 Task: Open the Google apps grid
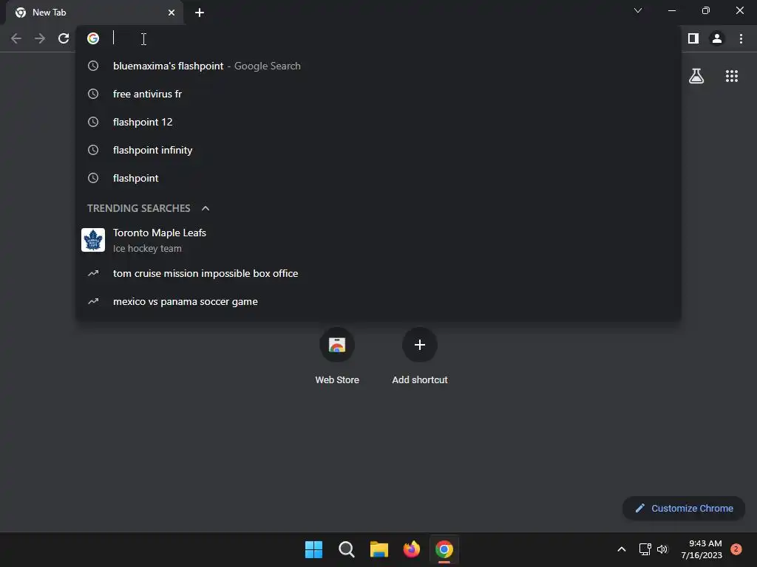(732, 76)
